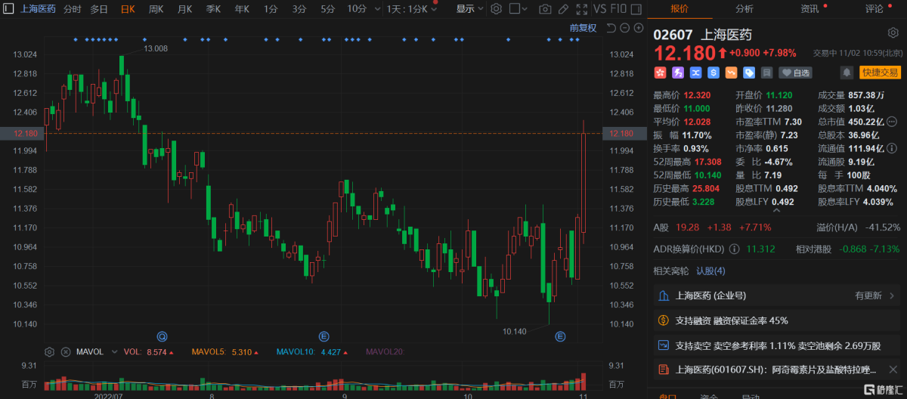Select the 1分 one-minute chart tab
The image size is (907, 399).
pos(271,9)
